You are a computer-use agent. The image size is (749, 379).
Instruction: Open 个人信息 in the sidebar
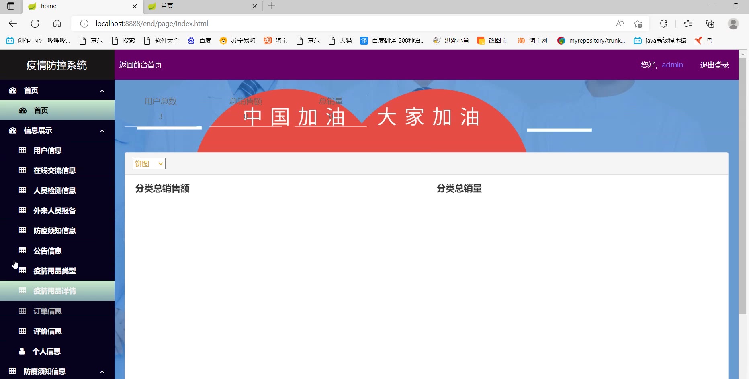point(57,351)
